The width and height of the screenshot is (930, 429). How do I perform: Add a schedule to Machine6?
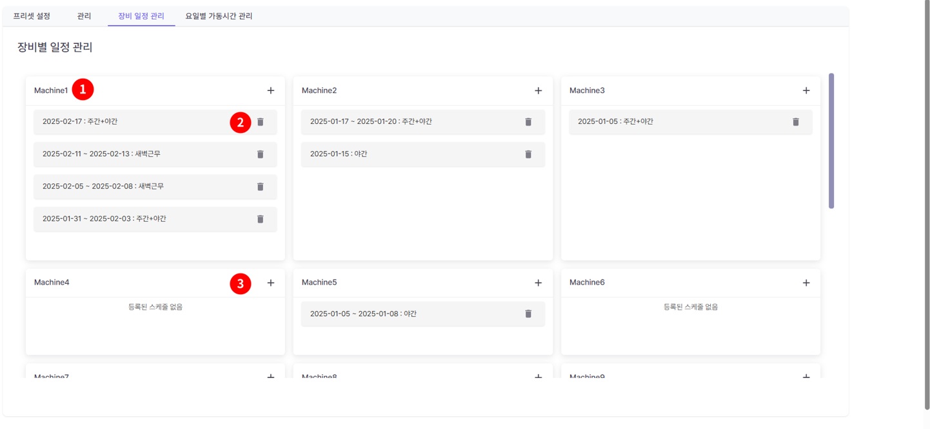[806, 283]
